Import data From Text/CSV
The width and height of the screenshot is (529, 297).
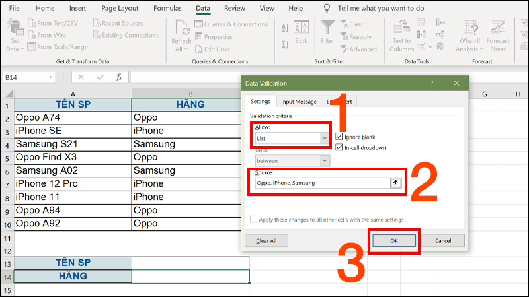[x=54, y=23]
